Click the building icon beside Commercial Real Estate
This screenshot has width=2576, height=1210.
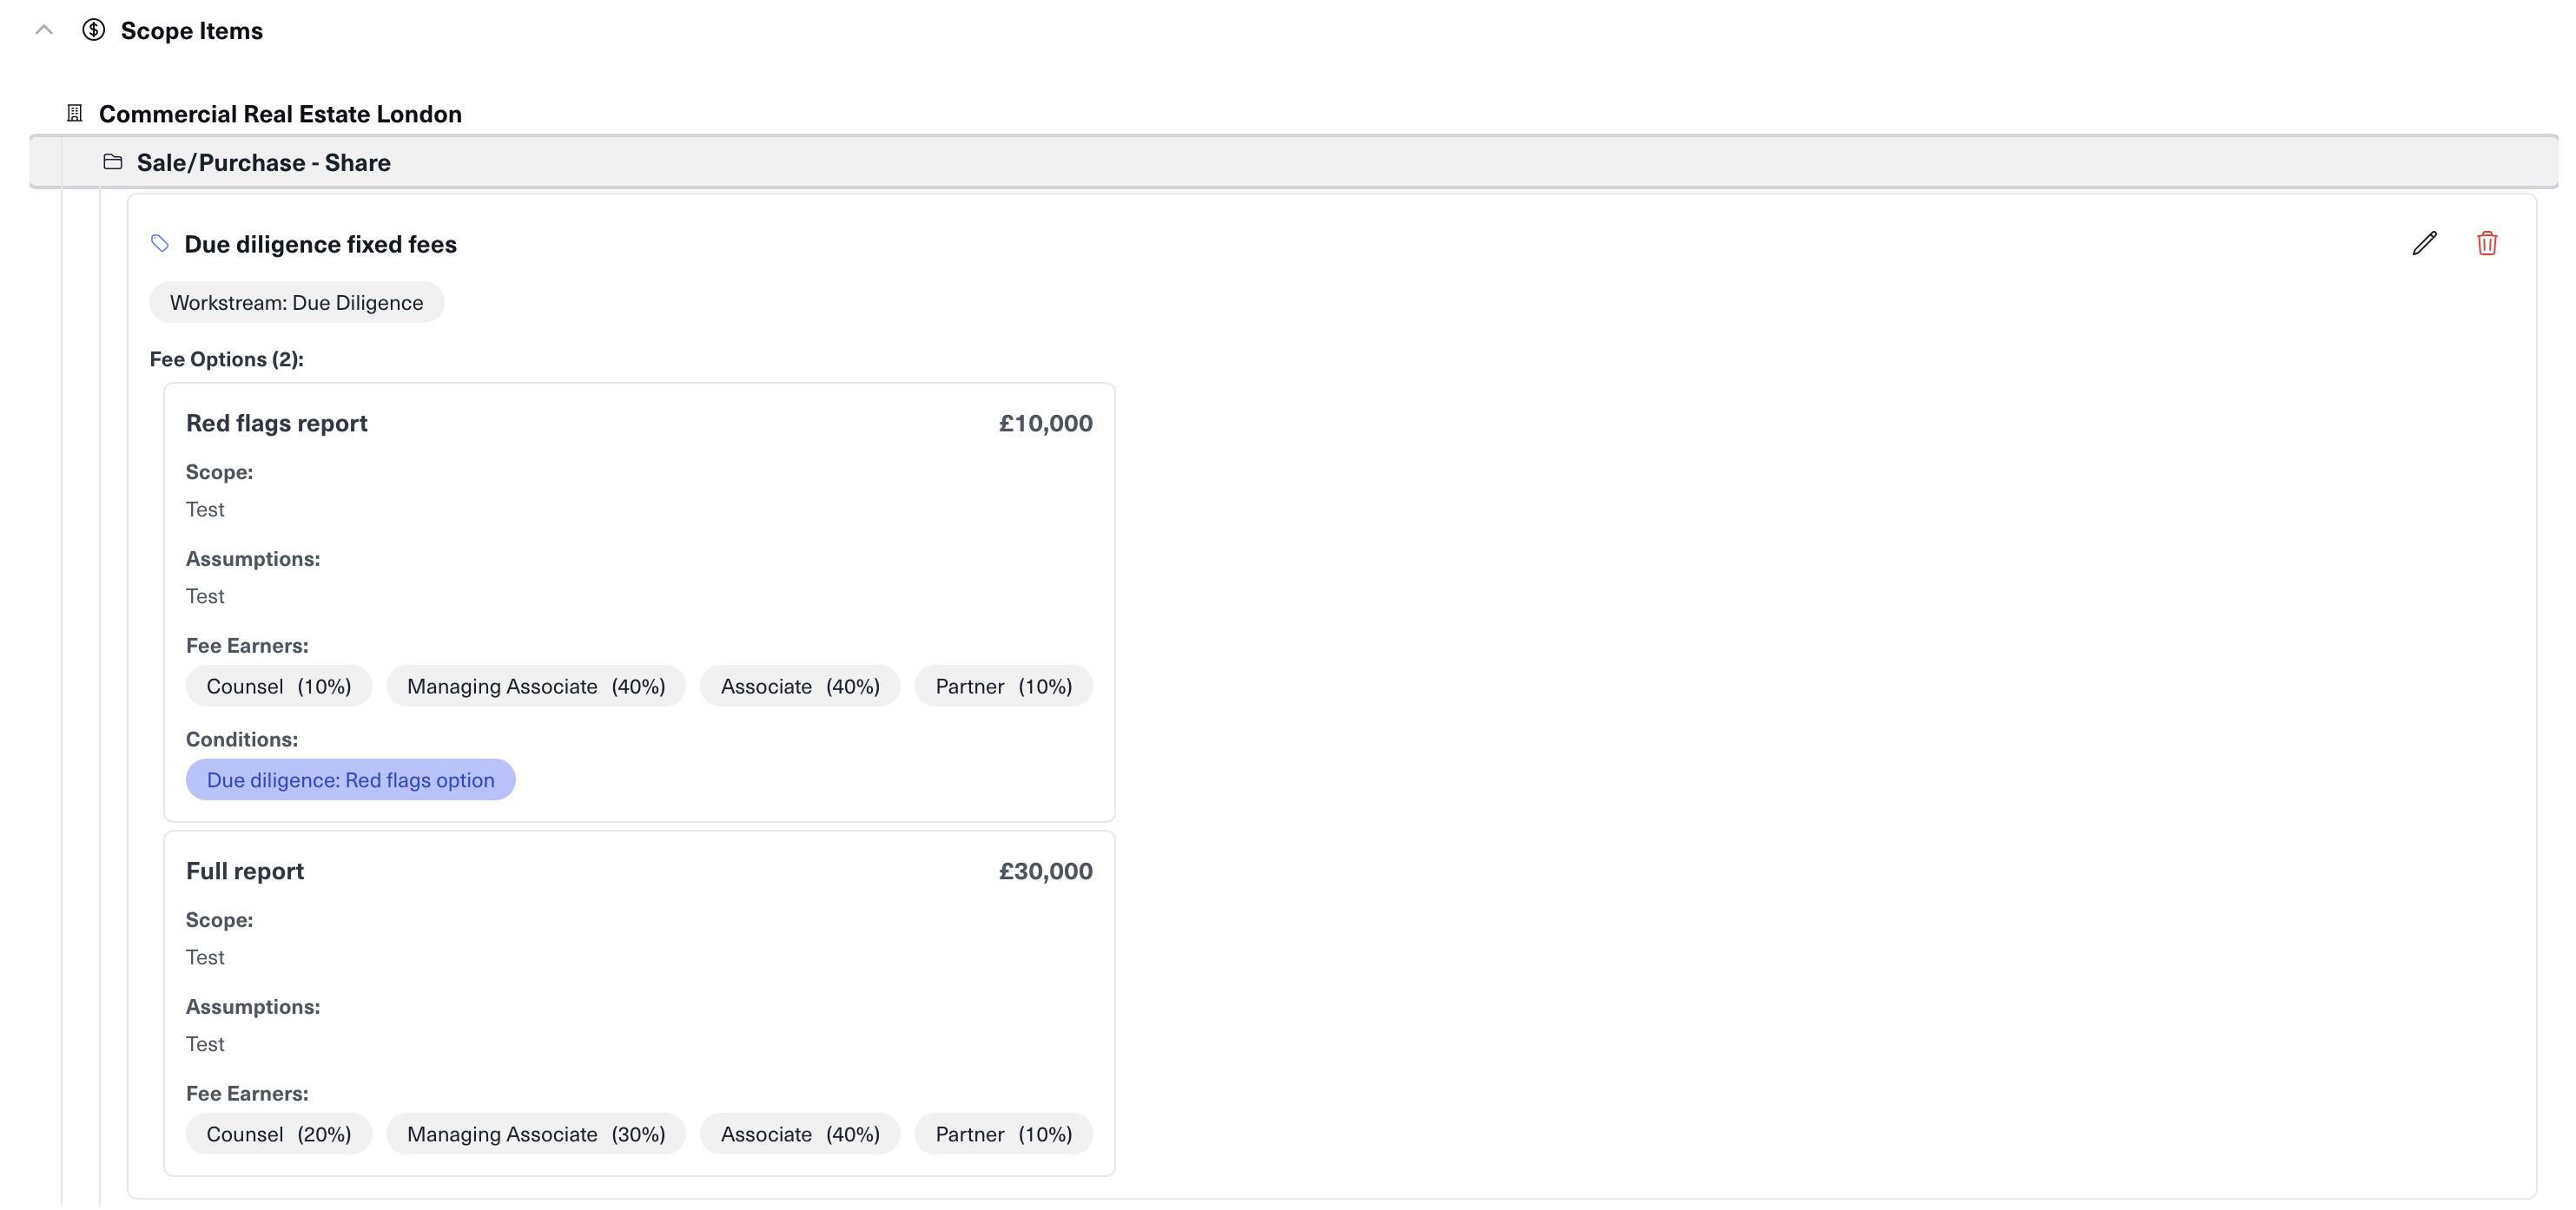(75, 113)
